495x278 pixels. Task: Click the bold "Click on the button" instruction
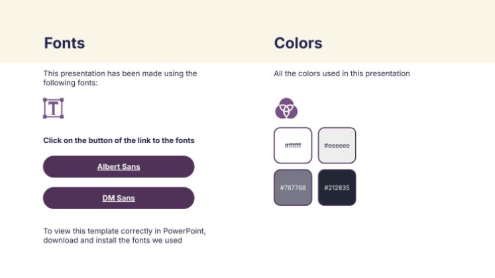[x=119, y=140]
